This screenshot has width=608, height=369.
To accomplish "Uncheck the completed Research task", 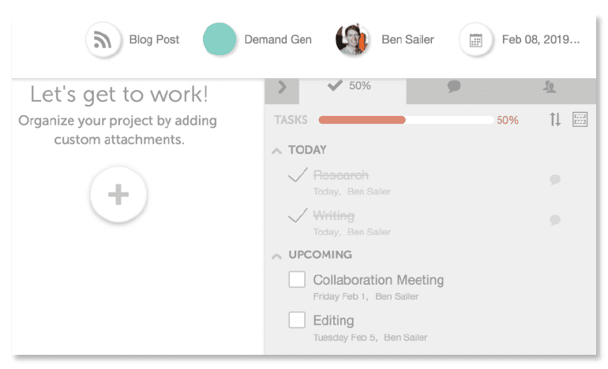I will pos(298,175).
